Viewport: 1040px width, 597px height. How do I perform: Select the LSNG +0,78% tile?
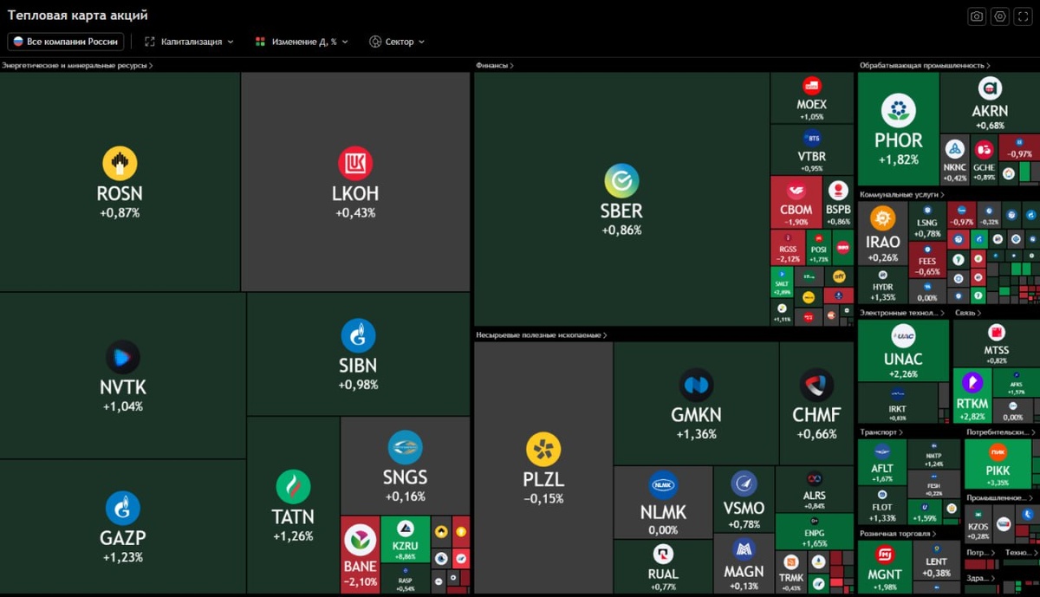point(927,221)
